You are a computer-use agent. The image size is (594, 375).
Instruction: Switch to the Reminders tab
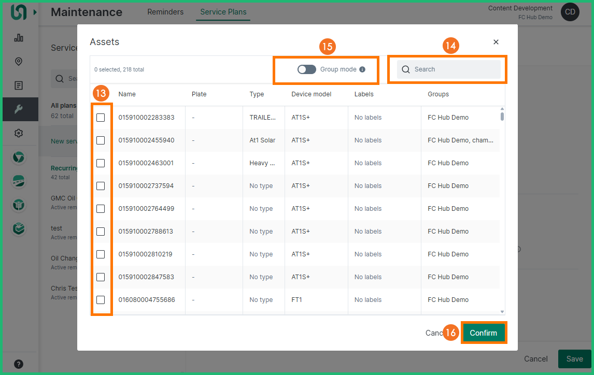[x=165, y=12]
